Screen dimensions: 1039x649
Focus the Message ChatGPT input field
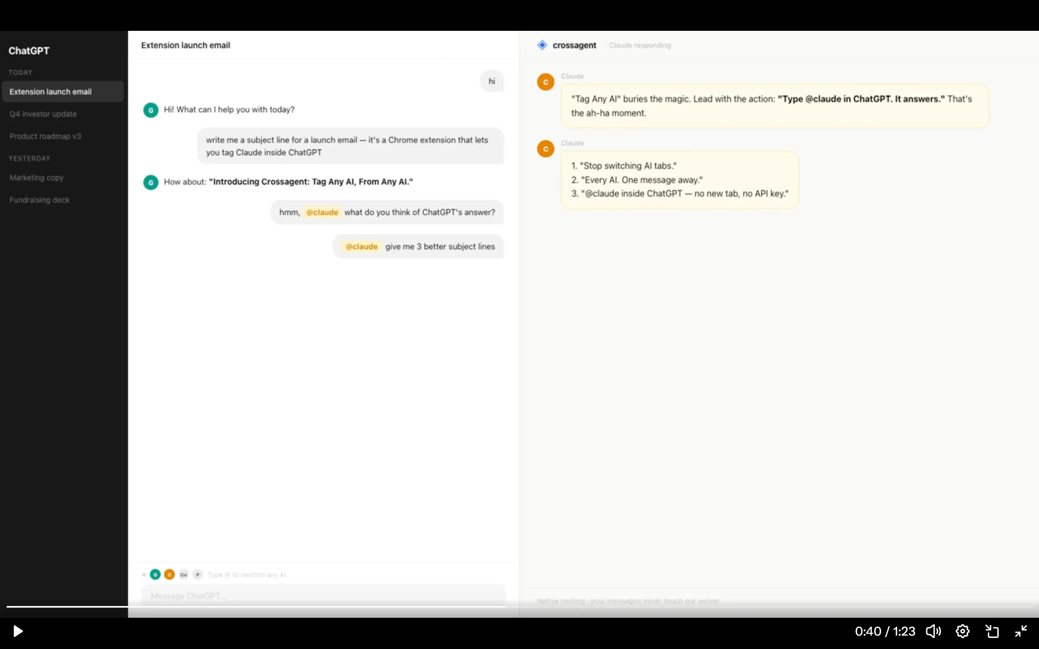[x=323, y=595]
